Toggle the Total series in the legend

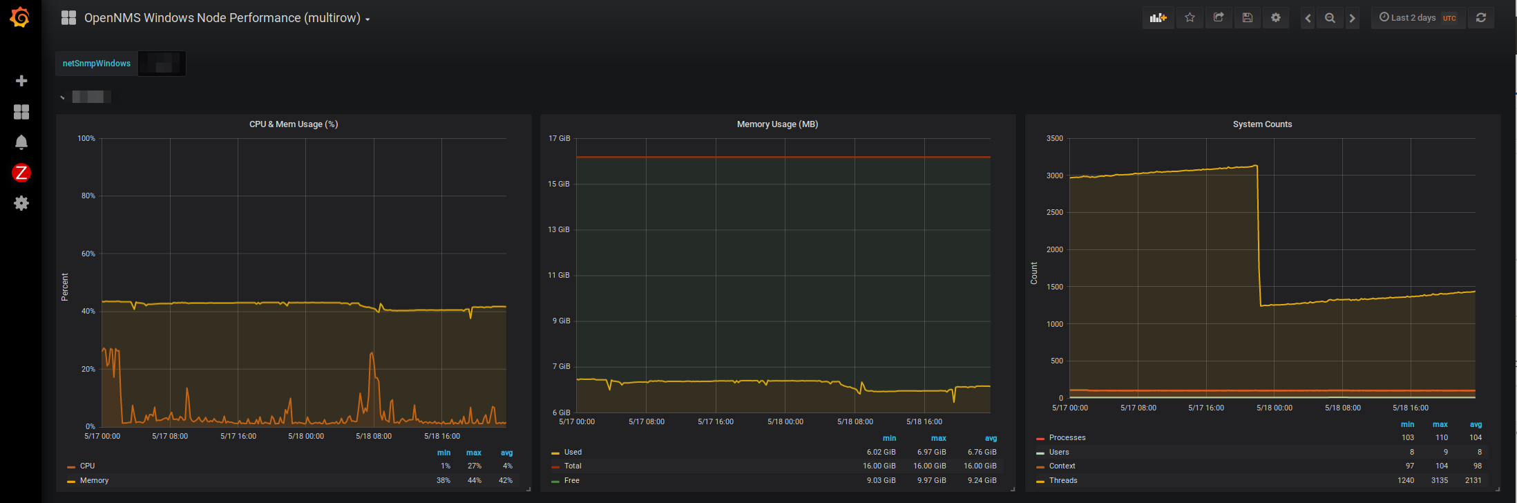tap(573, 466)
